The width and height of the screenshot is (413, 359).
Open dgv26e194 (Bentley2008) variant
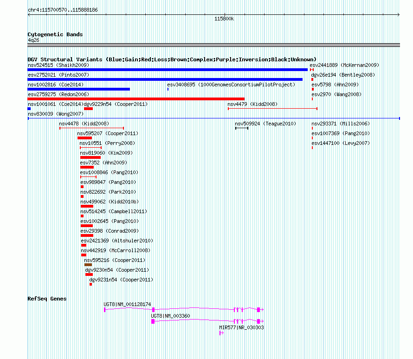point(343,75)
